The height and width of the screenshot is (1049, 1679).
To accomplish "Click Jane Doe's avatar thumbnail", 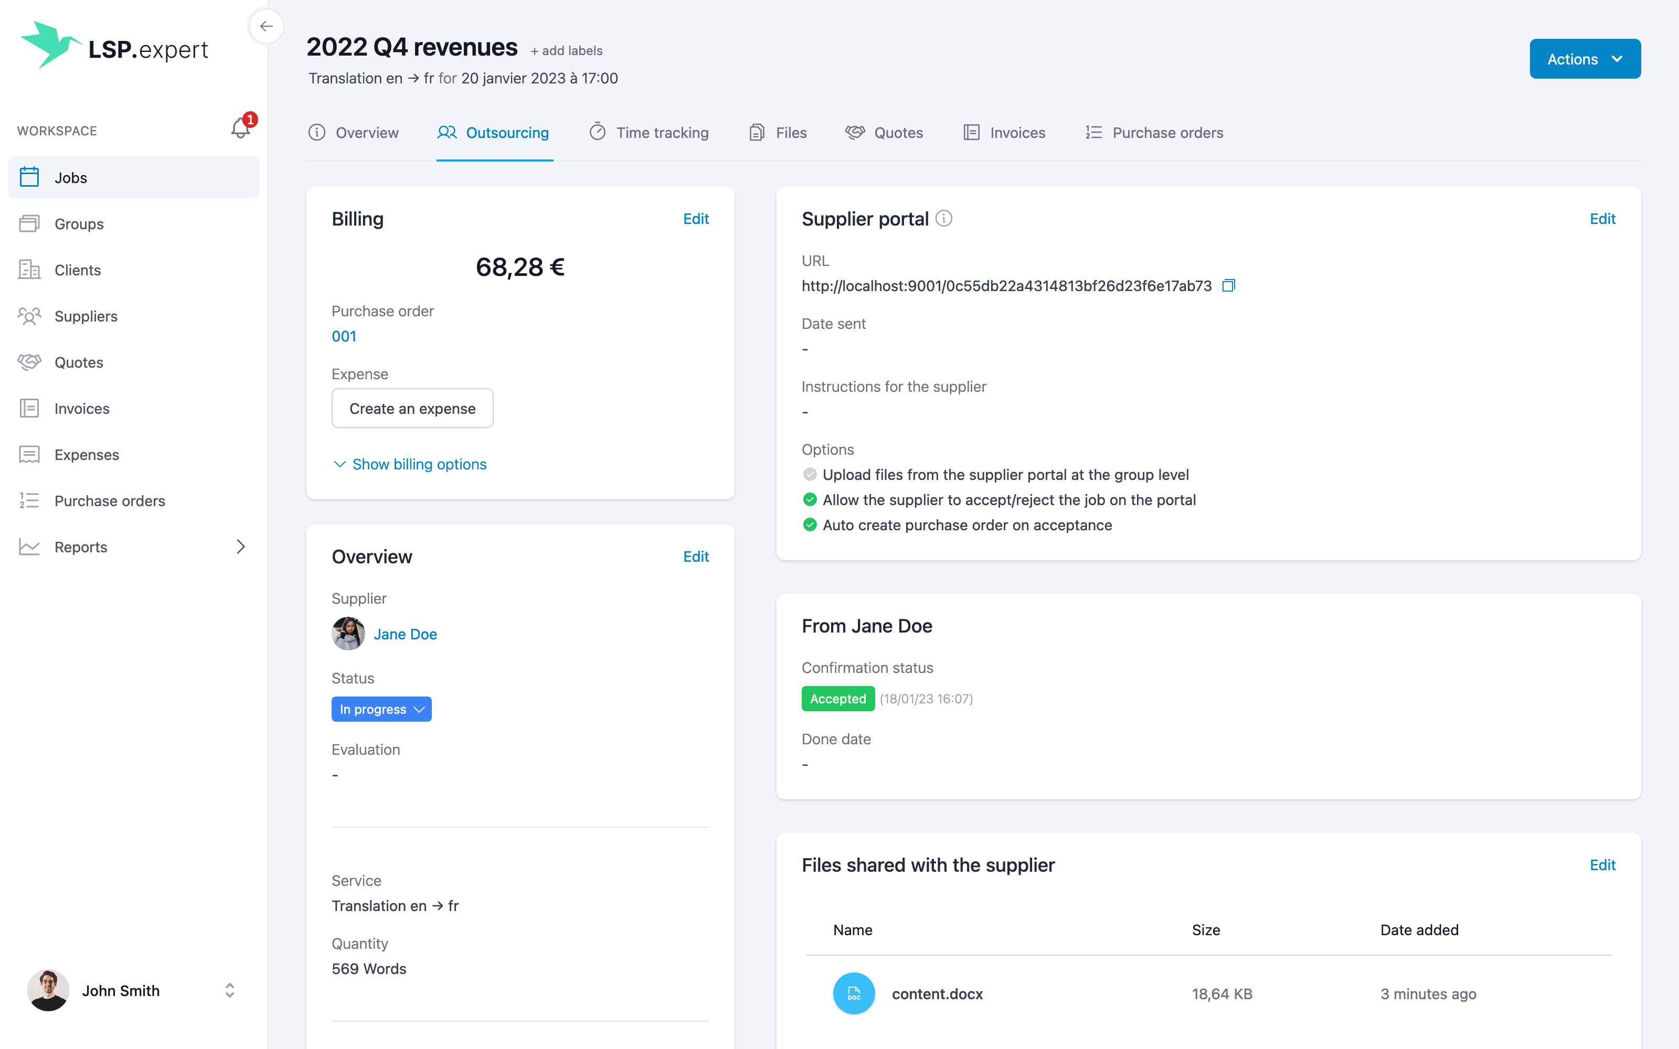I will tap(348, 634).
